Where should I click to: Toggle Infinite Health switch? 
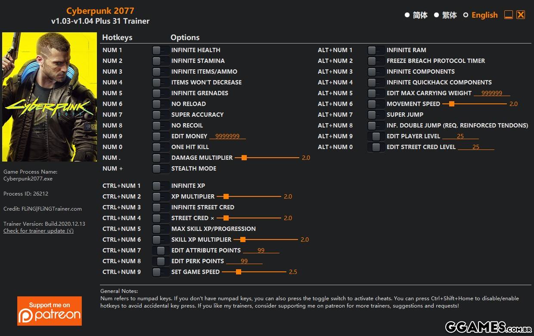(161, 50)
